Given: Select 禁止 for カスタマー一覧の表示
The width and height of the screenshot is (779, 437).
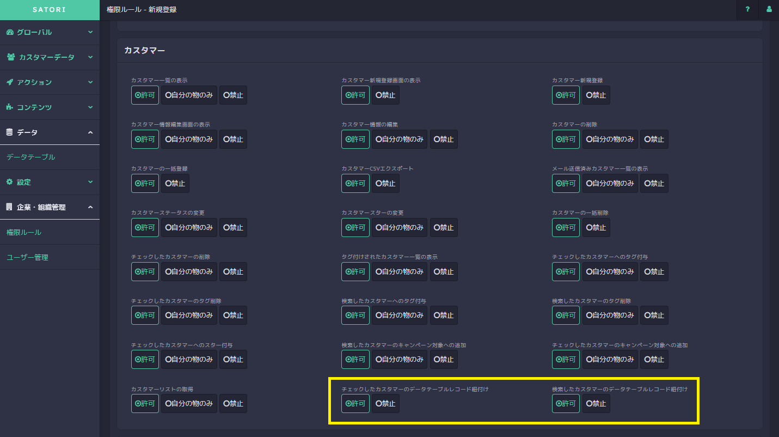Looking at the screenshot, I should (233, 95).
